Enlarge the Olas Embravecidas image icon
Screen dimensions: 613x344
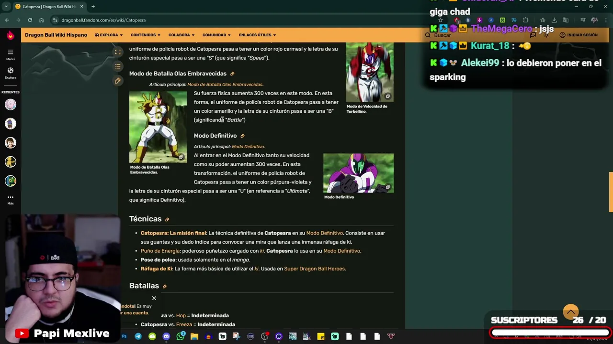(x=181, y=157)
